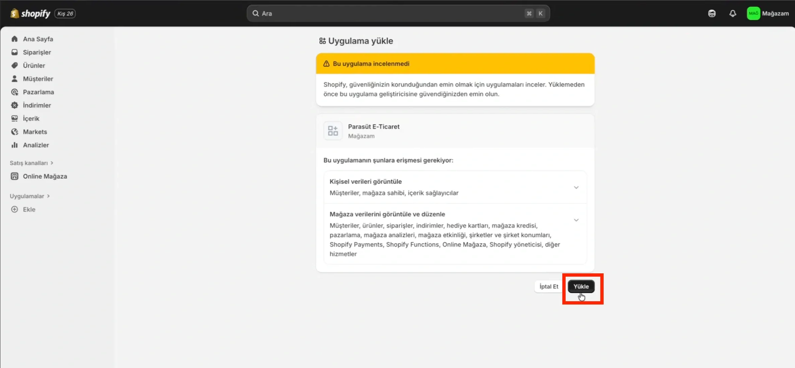Screen dimensions: 795x368
Task: Click Yükle to install the app
Action: click(x=581, y=286)
